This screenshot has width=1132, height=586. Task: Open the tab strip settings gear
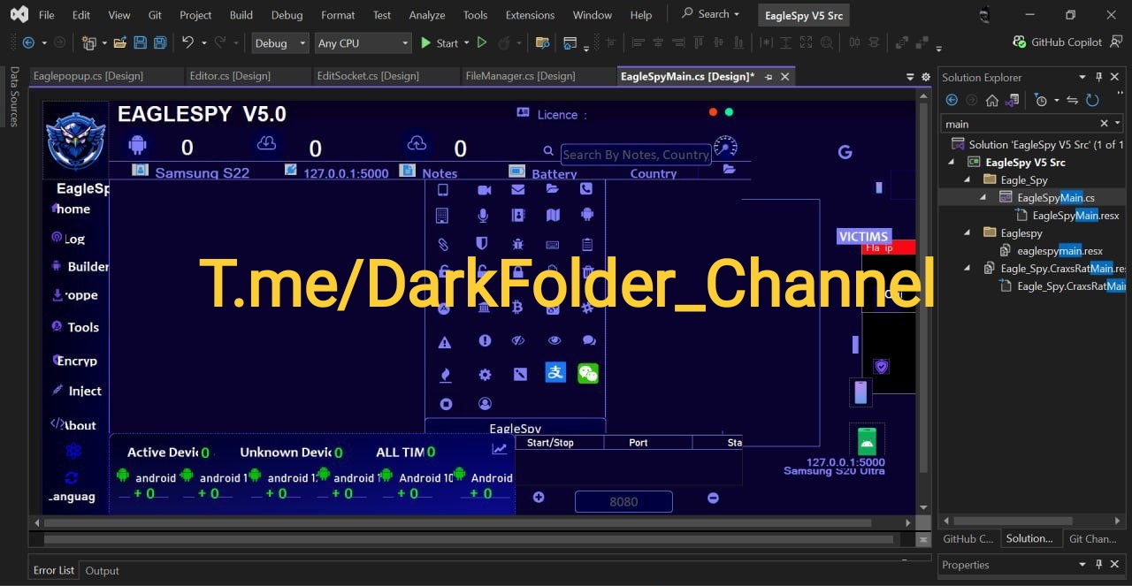tap(926, 77)
